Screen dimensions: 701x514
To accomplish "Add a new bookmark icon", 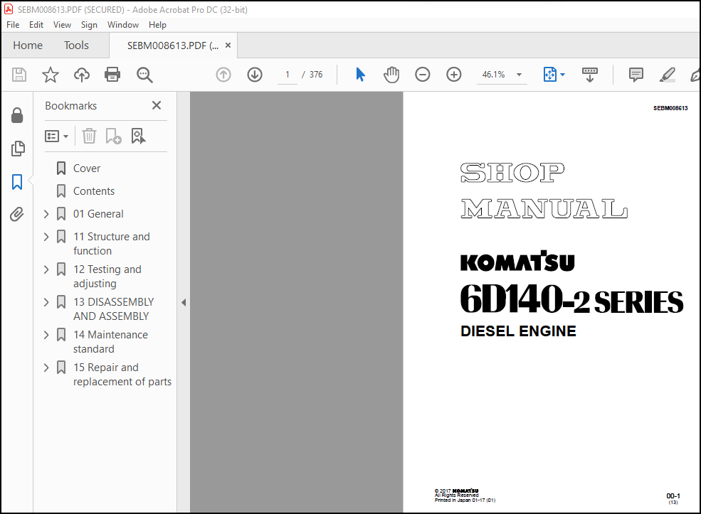I will point(113,136).
